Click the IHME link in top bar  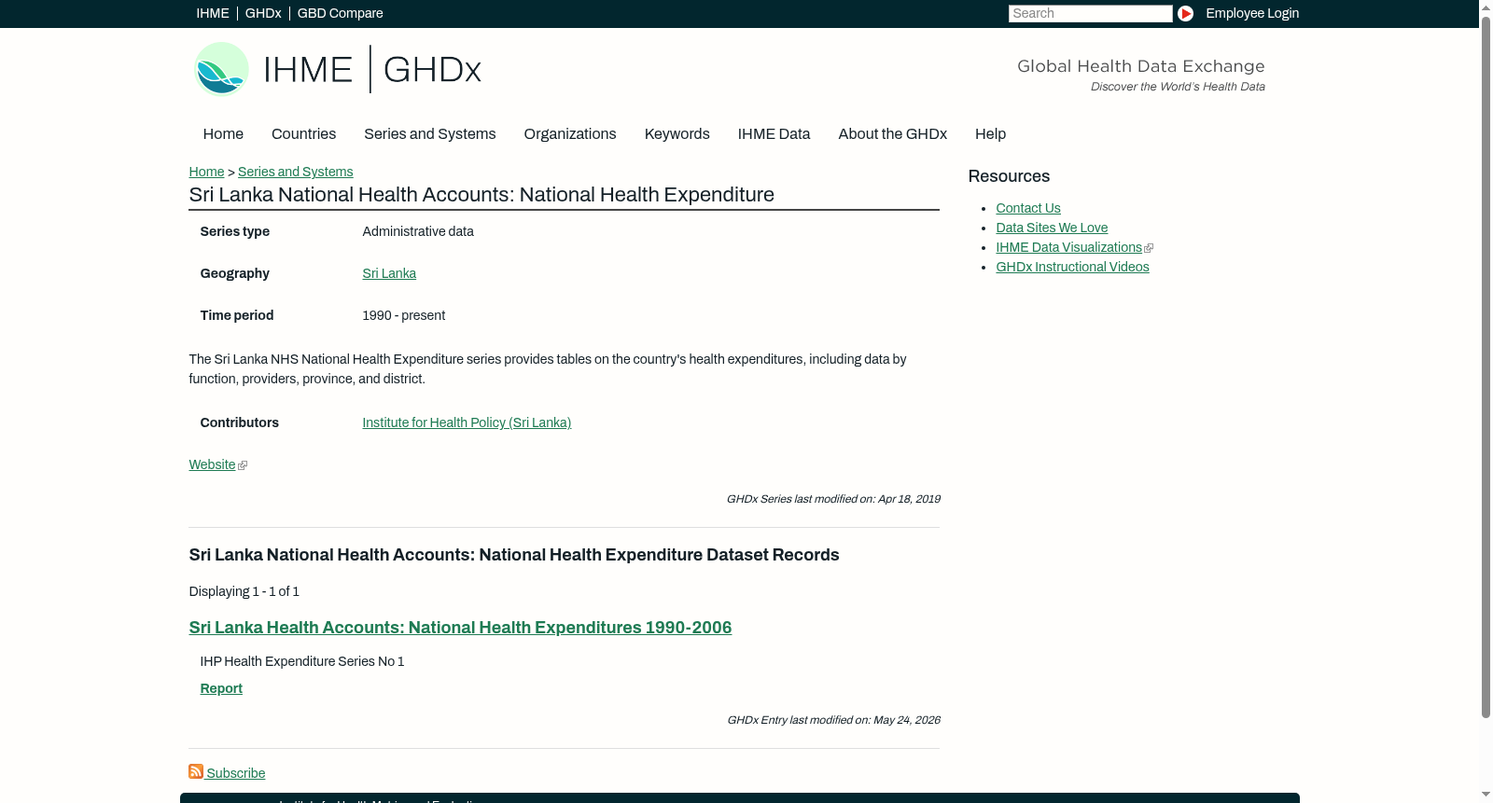coord(213,13)
